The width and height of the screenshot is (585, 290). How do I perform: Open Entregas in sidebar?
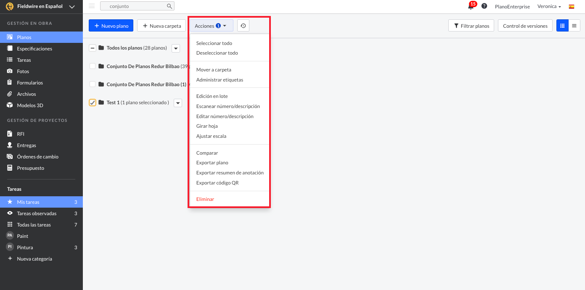(x=41, y=145)
